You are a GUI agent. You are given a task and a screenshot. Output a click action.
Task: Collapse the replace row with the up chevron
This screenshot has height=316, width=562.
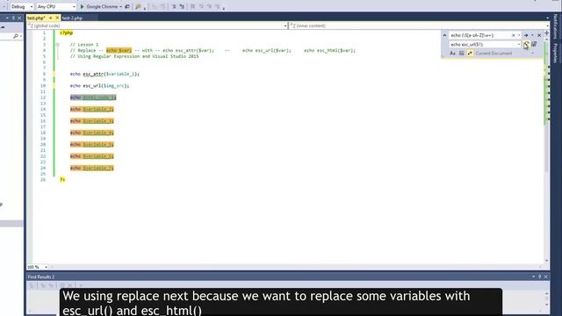click(445, 35)
